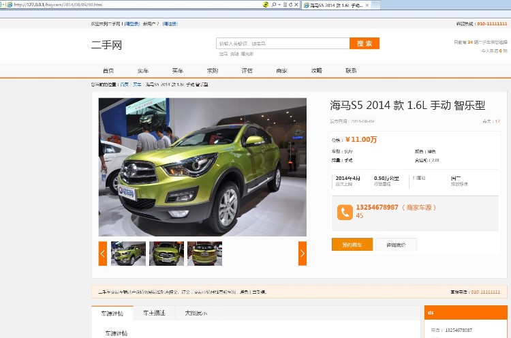This screenshot has height=338, width=511.
Task: Open 求购 in the navigation menu
Action: (x=213, y=70)
